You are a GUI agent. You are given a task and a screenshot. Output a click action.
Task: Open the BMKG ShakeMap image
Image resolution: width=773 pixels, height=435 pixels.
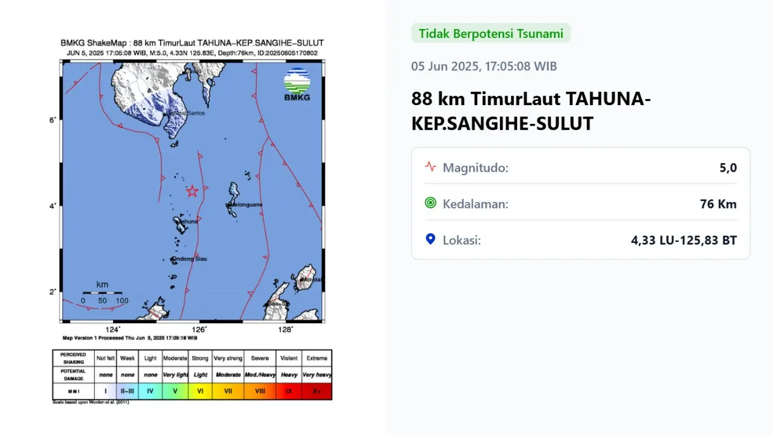(192, 221)
